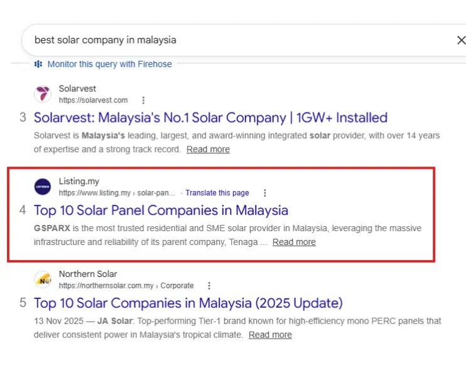
Task: Click the Solarvest site name
Action: [x=77, y=89]
